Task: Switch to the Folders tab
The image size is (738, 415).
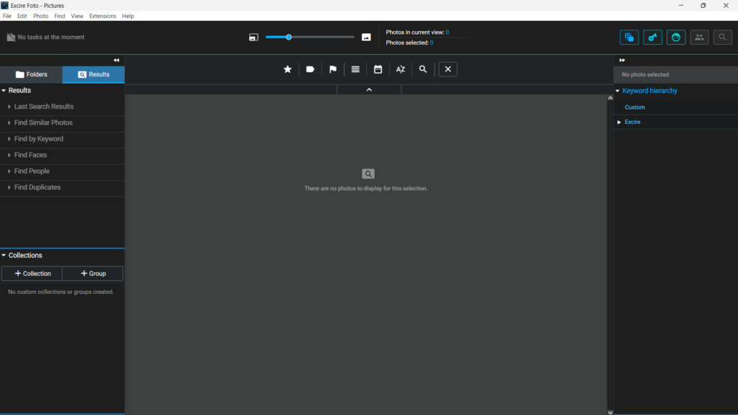Action: coord(31,74)
